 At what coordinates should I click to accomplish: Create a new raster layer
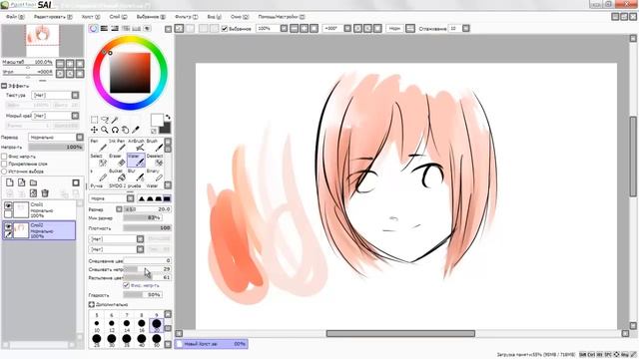tap(10, 182)
